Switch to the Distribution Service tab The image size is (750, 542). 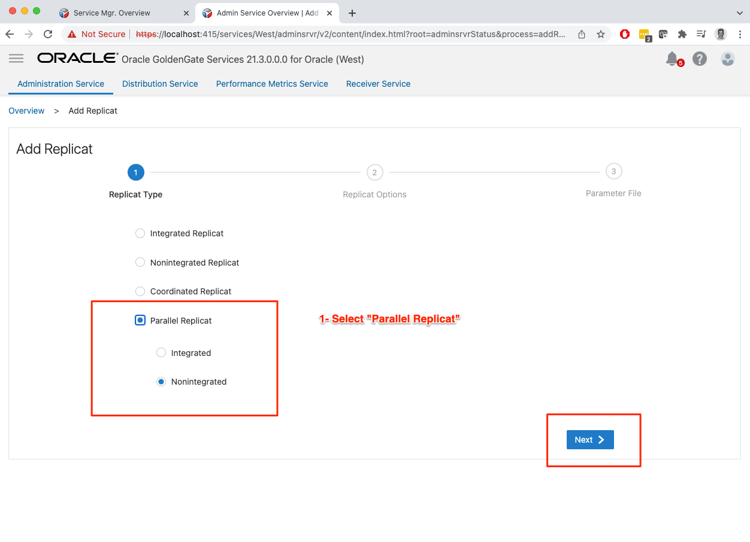tap(160, 84)
